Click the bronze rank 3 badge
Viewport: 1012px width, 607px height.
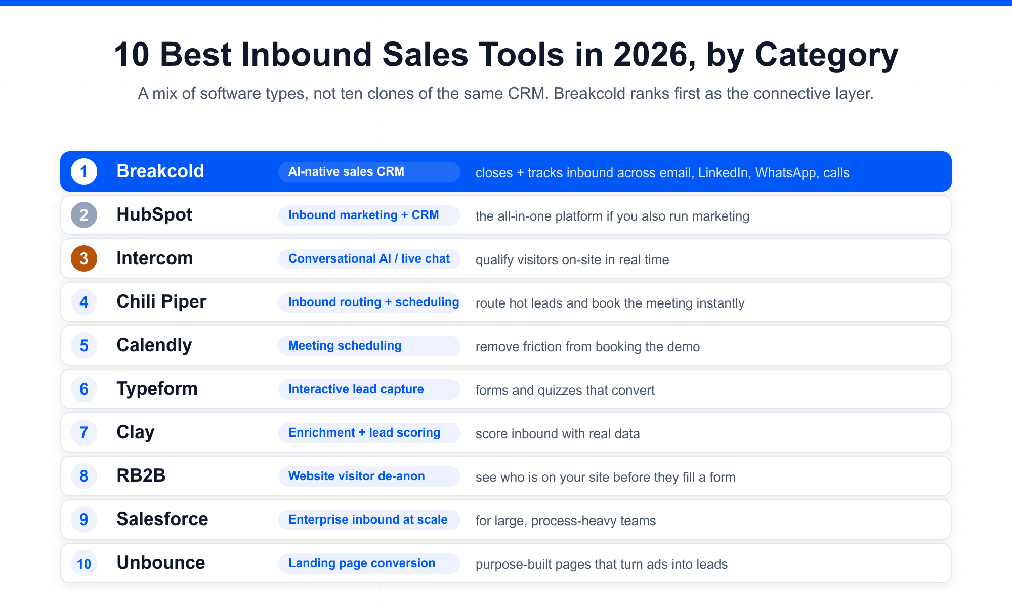(x=84, y=258)
